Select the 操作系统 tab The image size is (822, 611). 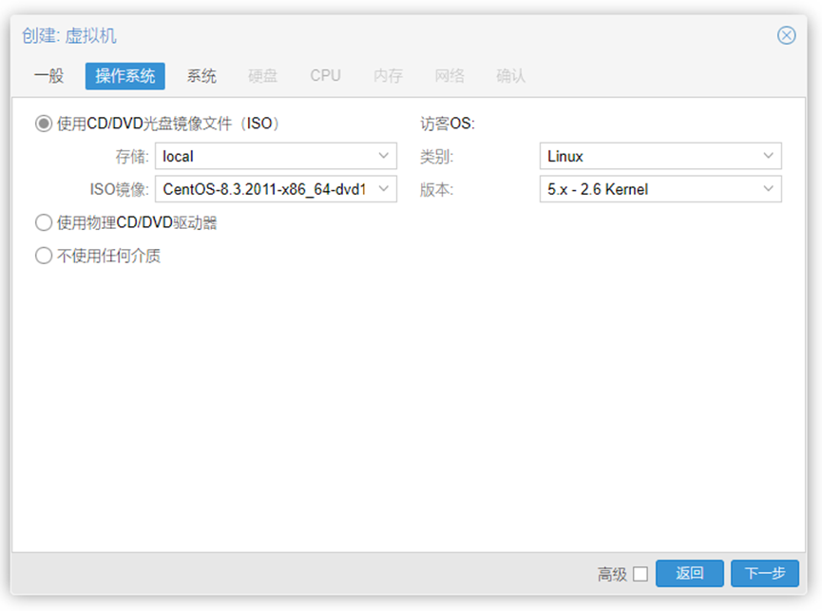(x=125, y=76)
